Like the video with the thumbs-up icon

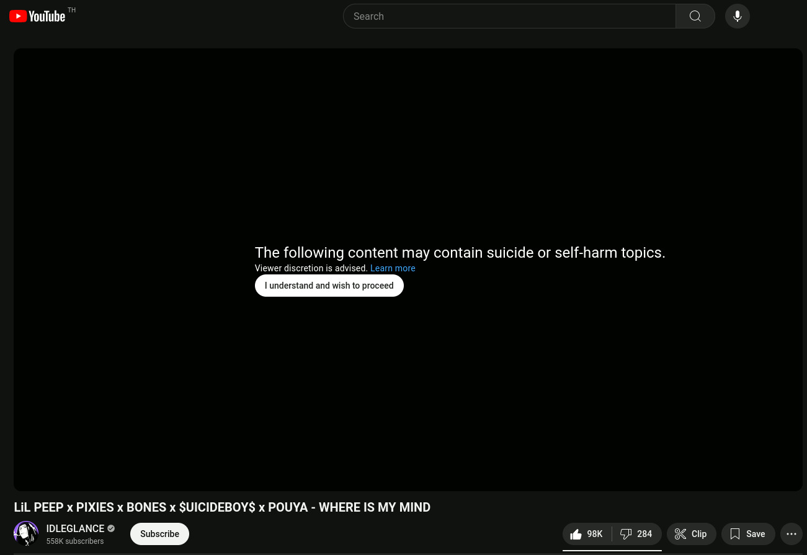tap(586, 534)
